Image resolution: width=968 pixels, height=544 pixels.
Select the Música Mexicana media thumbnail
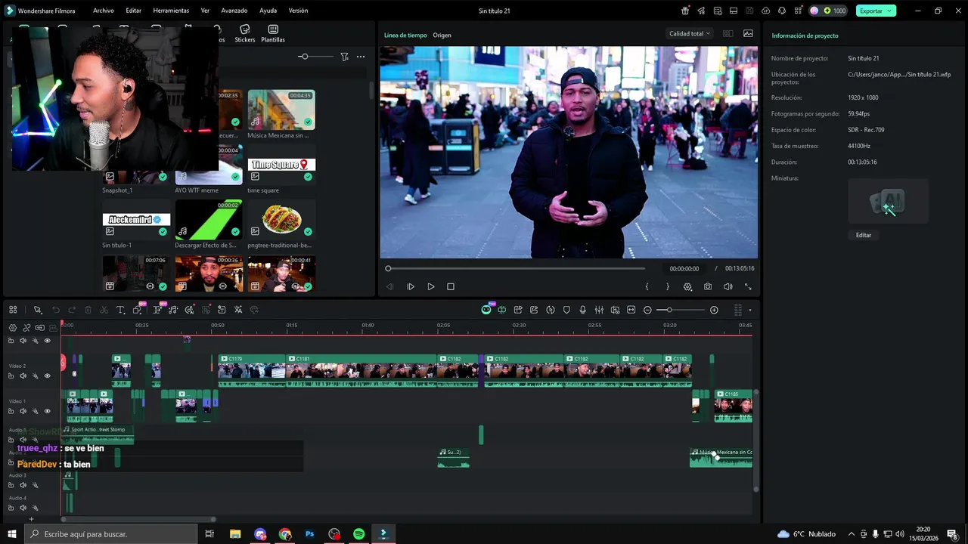pyautogui.click(x=281, y=110)
